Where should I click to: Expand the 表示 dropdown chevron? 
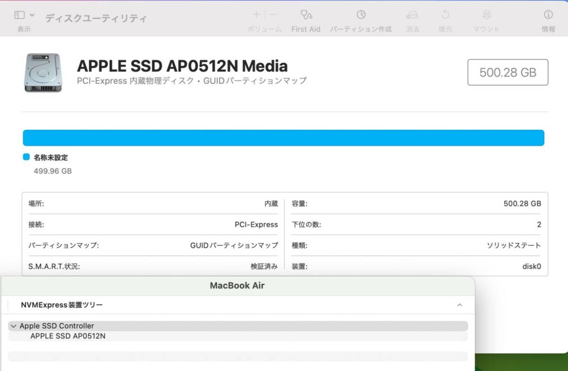[32, 15]
